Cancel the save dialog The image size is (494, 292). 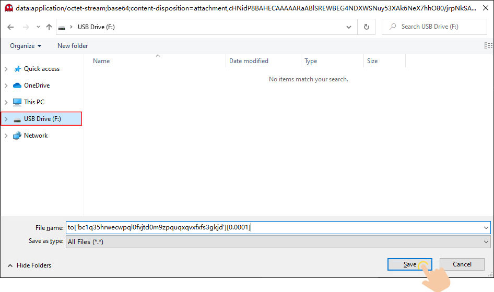[462, 264]
